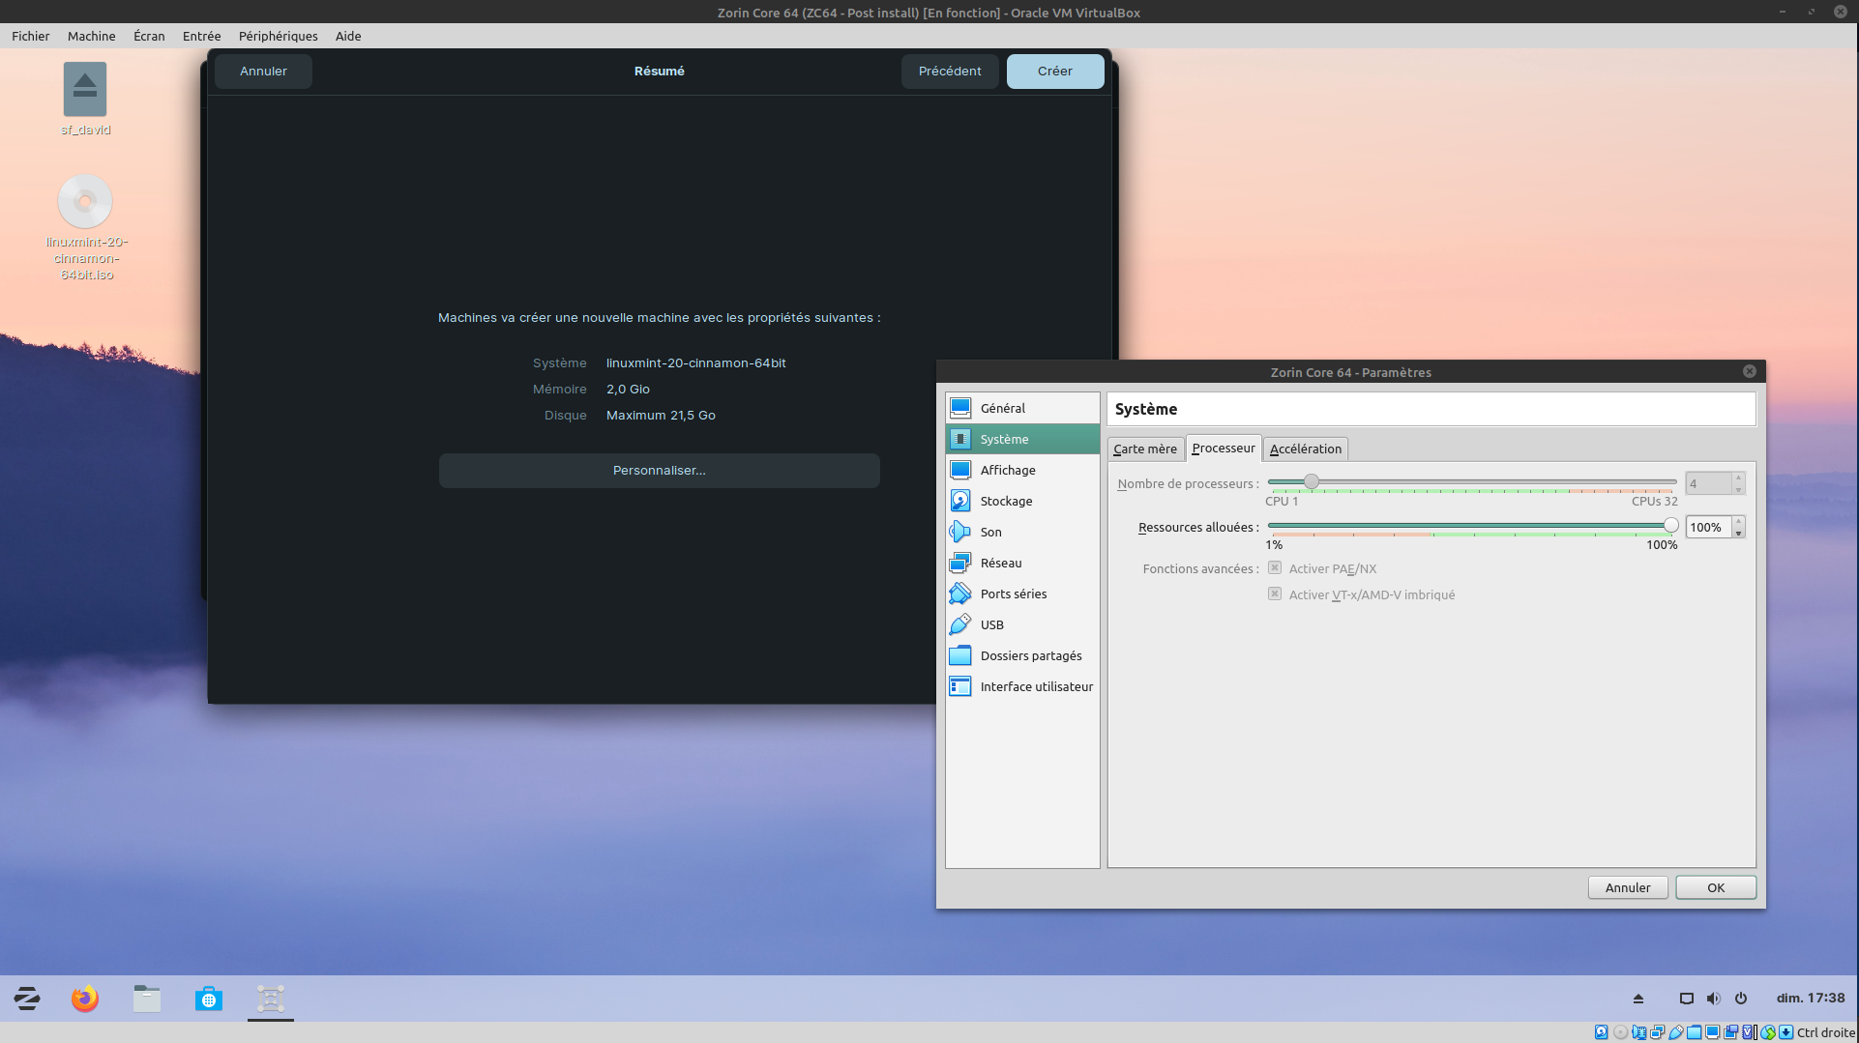
Task: Open Dossiers partagés settings
Action: pyautogui.click(x=1030, y=655)
